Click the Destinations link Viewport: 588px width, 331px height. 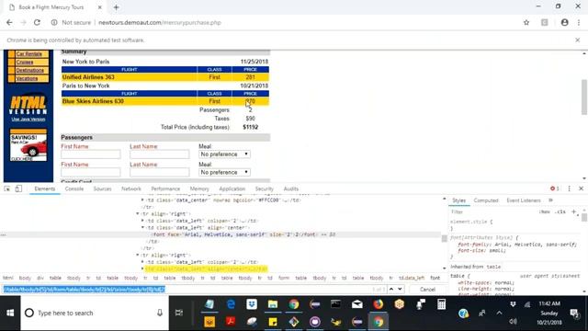(x=30, y=71)
